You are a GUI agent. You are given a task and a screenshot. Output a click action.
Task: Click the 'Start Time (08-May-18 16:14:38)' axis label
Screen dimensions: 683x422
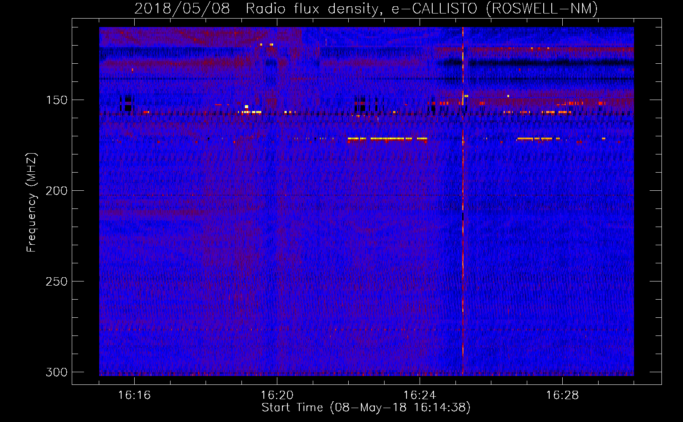366,408
